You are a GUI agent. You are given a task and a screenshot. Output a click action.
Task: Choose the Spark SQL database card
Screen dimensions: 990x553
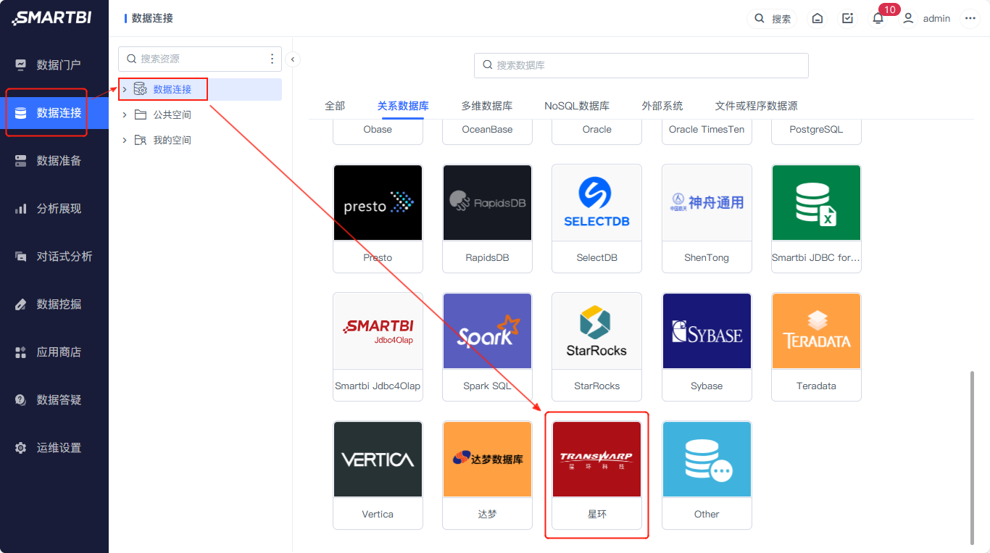click(x=487, y=346)
